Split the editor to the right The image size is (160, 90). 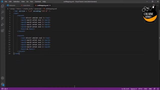click(154, 5)
